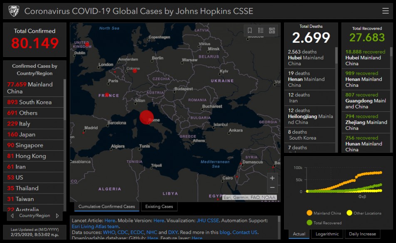
Task: Click the bookmarks icon on map
Action: (x=250, y=30)
